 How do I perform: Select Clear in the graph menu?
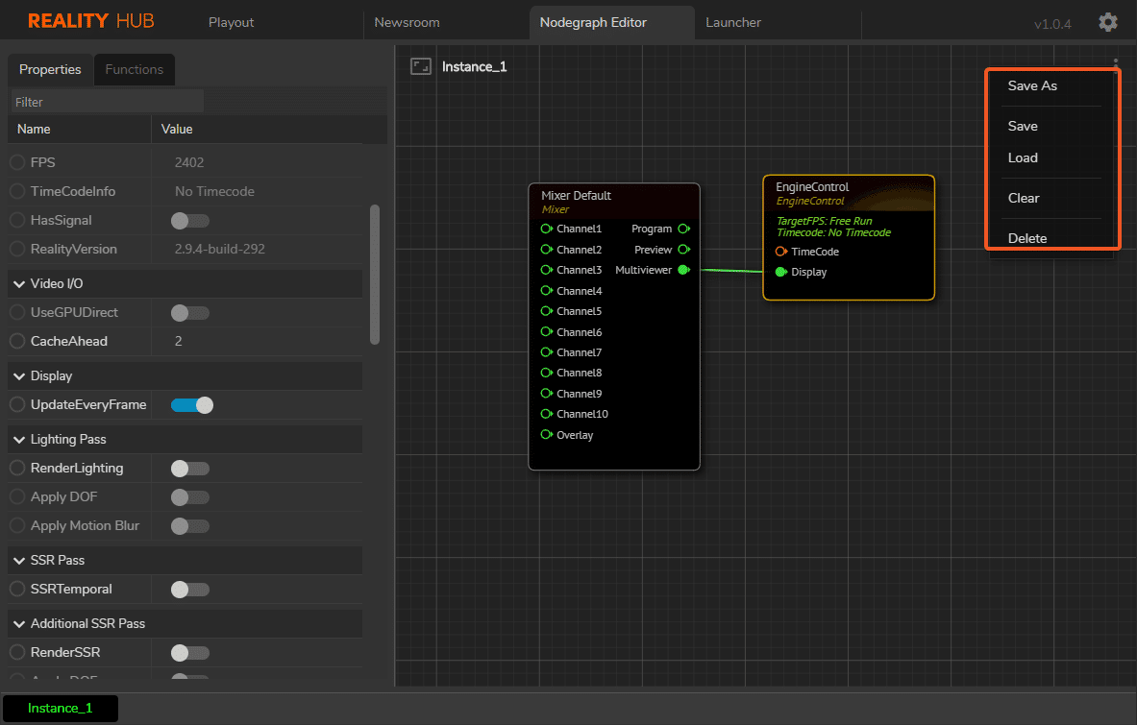tap(1024, 198)
